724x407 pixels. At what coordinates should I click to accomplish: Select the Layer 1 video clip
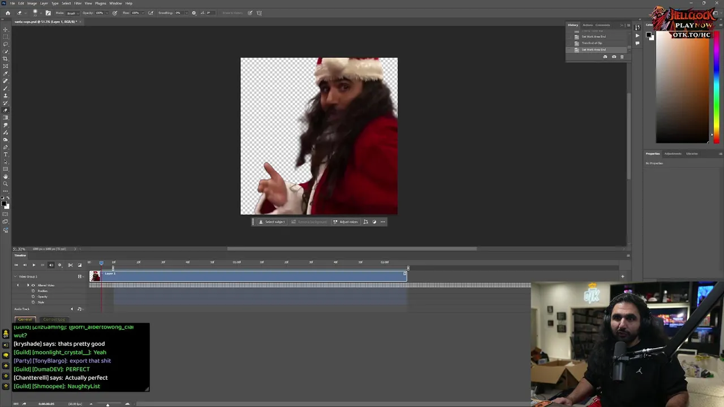tap(248, 276)
